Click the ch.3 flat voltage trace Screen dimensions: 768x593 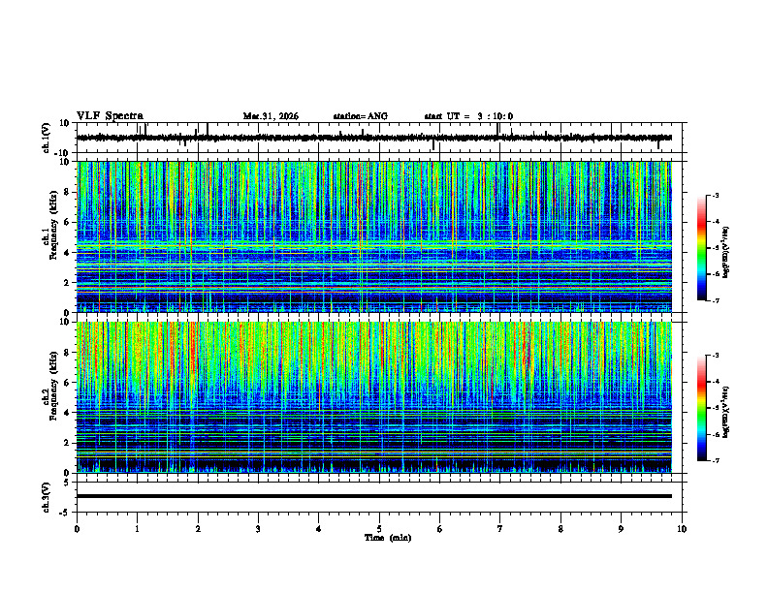point(373,496)
